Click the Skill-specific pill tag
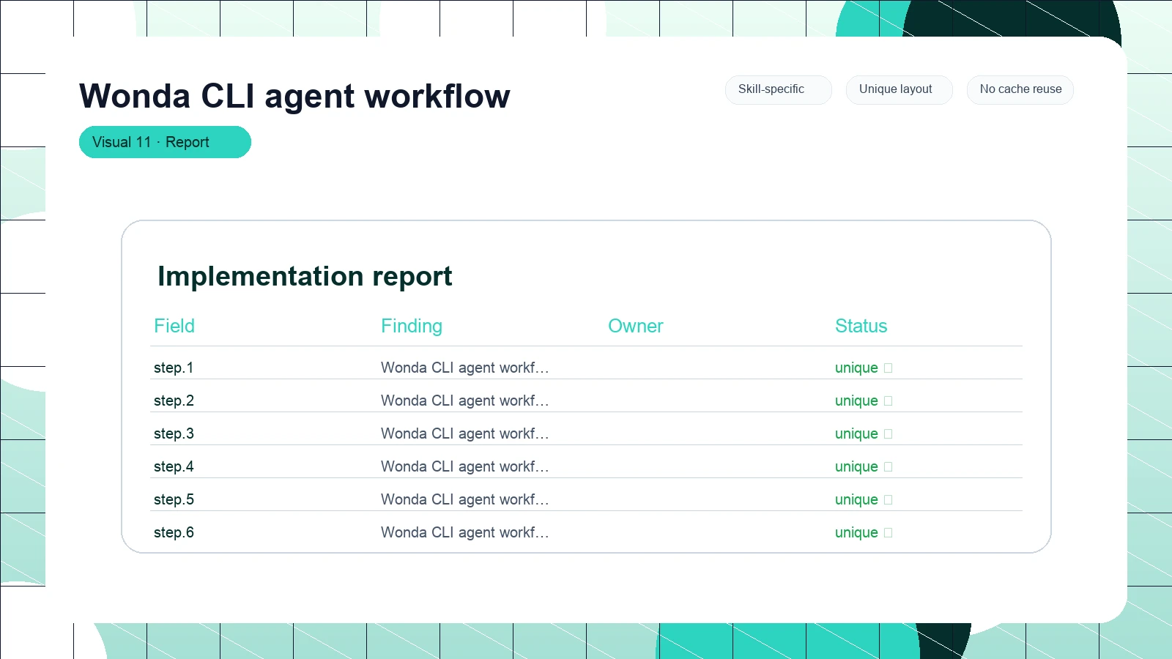The width and height of the screenshot is (1172, 659). tap(779, 90)
